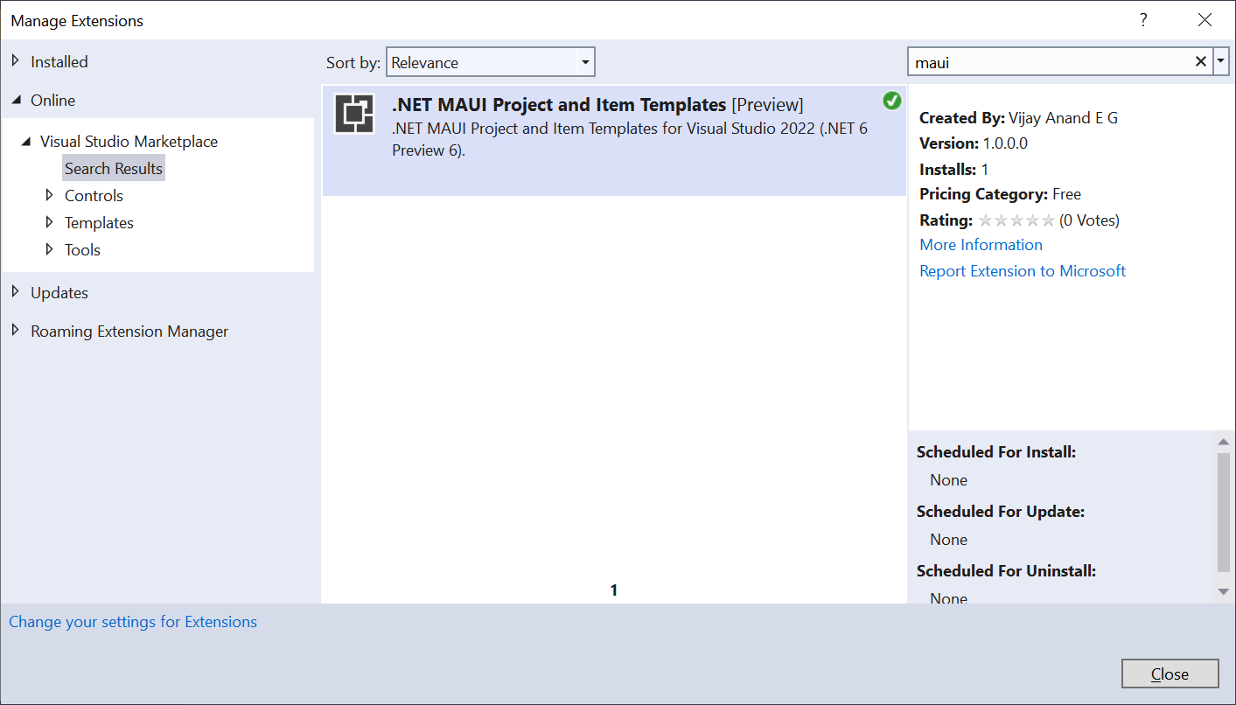This screenshot has height=705, width=1236.
Task: Click Report Extension to Microsoft
Action: coord(1022,271)
